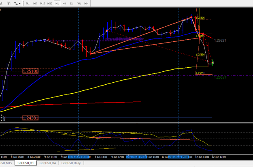
Task: Click the 2023.06.12 09:00 highlighted date marker
Action: (x=179, y=157)
